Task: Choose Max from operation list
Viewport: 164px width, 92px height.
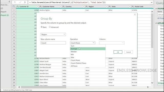Action: [x=88, y=57]
